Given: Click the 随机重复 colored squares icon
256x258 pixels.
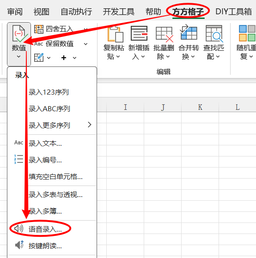Looking at the screenshot, I should tap(247, 33).
